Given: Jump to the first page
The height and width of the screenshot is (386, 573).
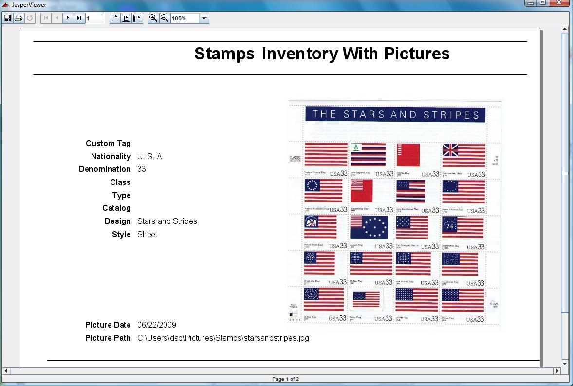Looking at the screenshot, I should [45, 18].
